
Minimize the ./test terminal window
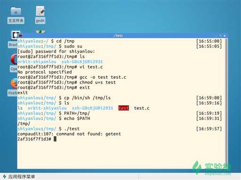[x=217, y=36]
